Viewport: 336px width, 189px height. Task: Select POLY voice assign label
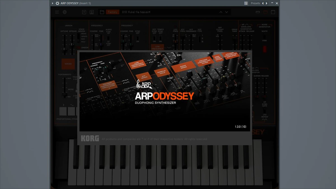click(x=83, y=42)
